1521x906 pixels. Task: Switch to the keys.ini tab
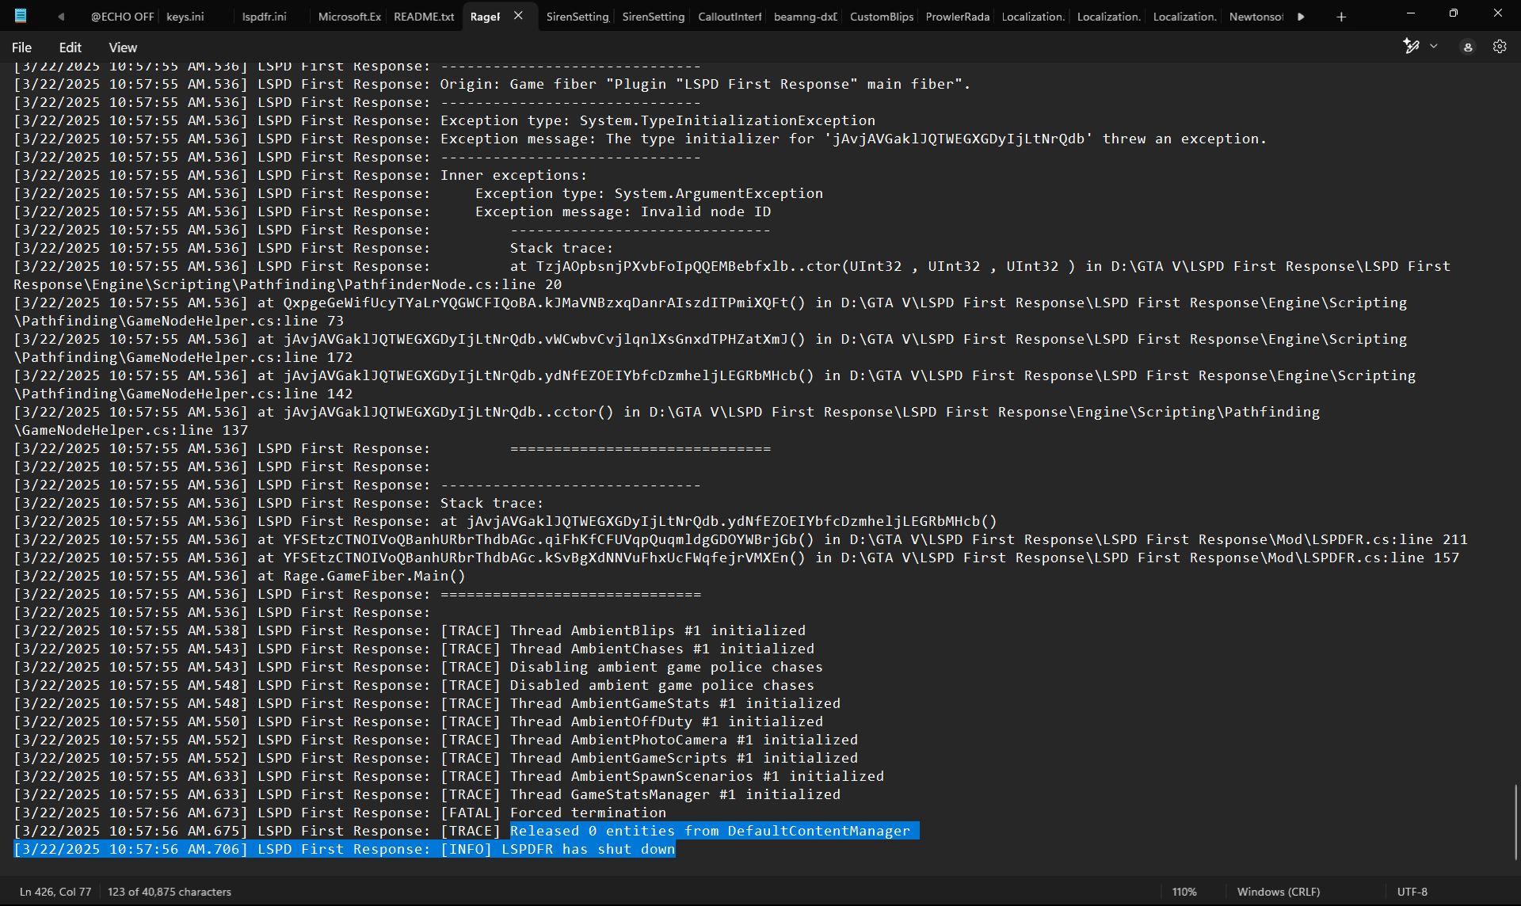[x=185, y=17]
